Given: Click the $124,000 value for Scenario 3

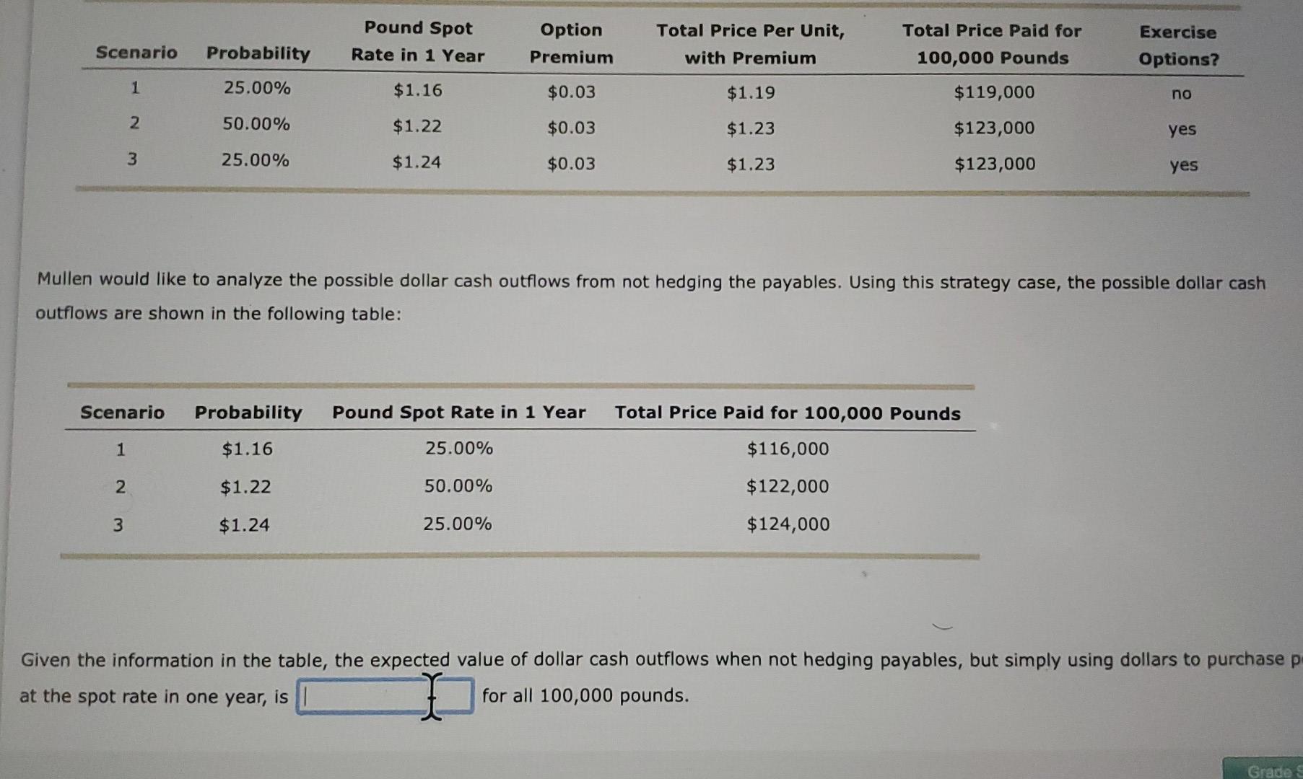Looking at the screenshot, I should coord(788,524).
